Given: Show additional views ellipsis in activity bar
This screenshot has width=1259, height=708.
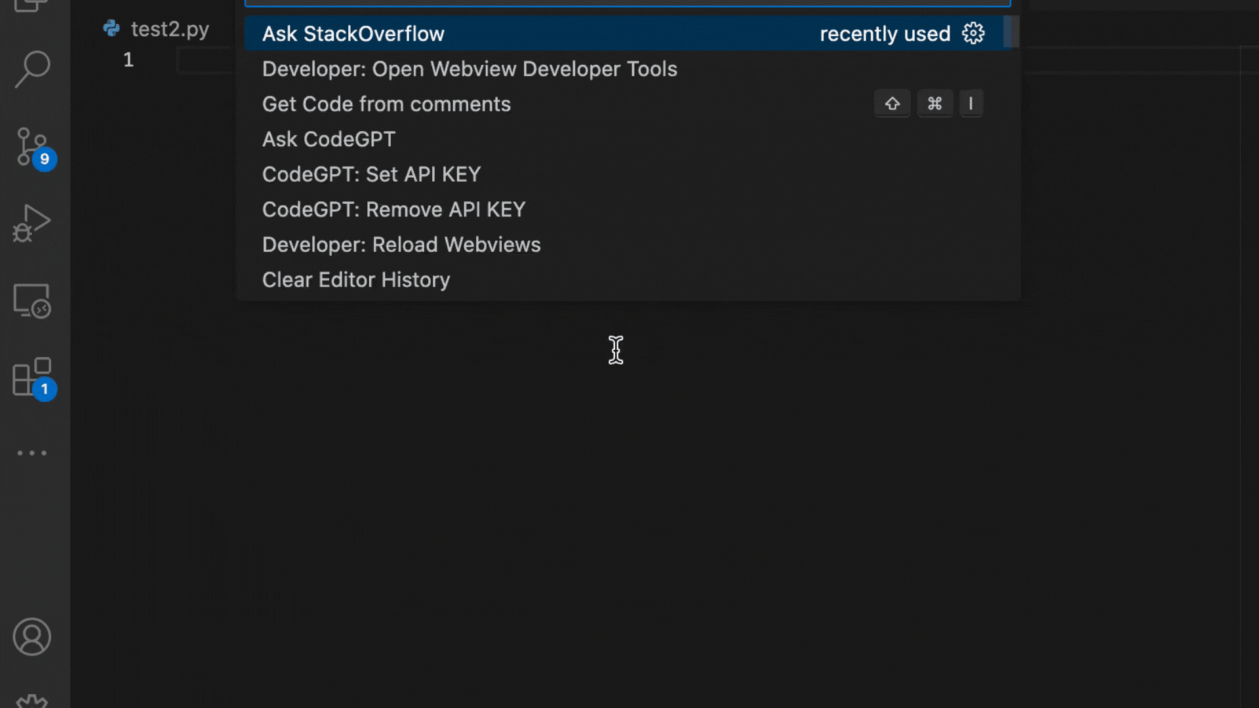Looking at the screenshot, I should point(32,453).
